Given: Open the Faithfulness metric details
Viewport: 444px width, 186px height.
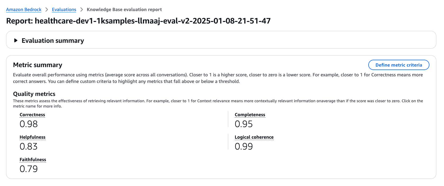Looking at the screenshot, I should 32,160.
